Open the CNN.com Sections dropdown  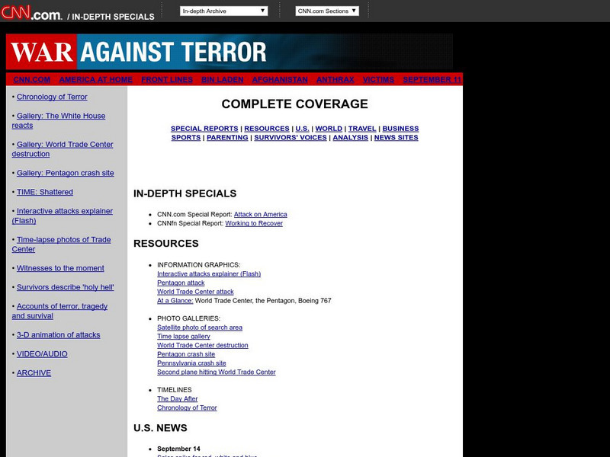point(327,11)
